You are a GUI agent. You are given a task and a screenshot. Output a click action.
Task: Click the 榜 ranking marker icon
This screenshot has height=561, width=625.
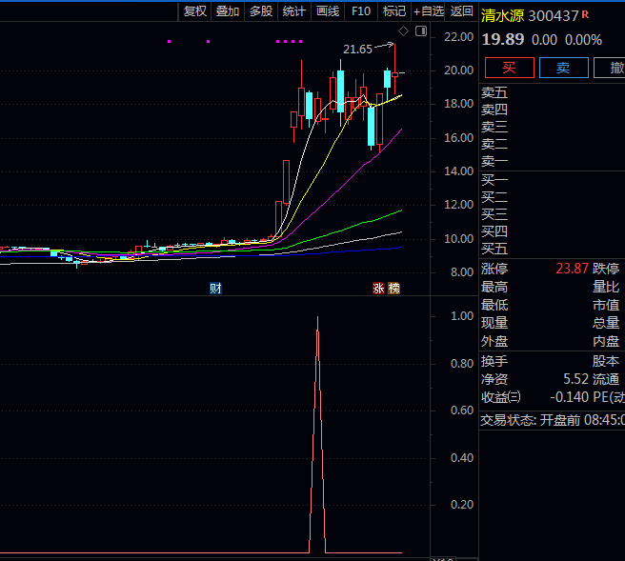pyautogui.click(x=394, y=288)
